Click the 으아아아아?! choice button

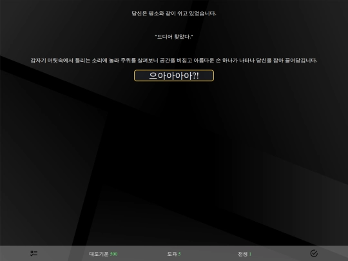coord(174,75)
